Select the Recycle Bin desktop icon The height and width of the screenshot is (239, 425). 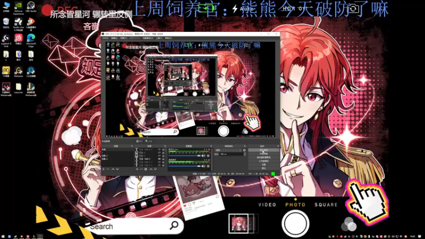6,23
